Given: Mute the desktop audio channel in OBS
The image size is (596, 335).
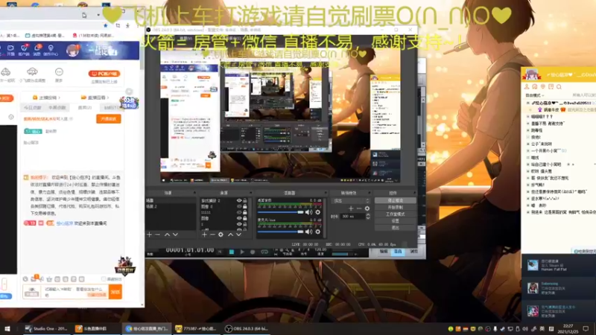Looking at the screenshot, I should point(308,212).
